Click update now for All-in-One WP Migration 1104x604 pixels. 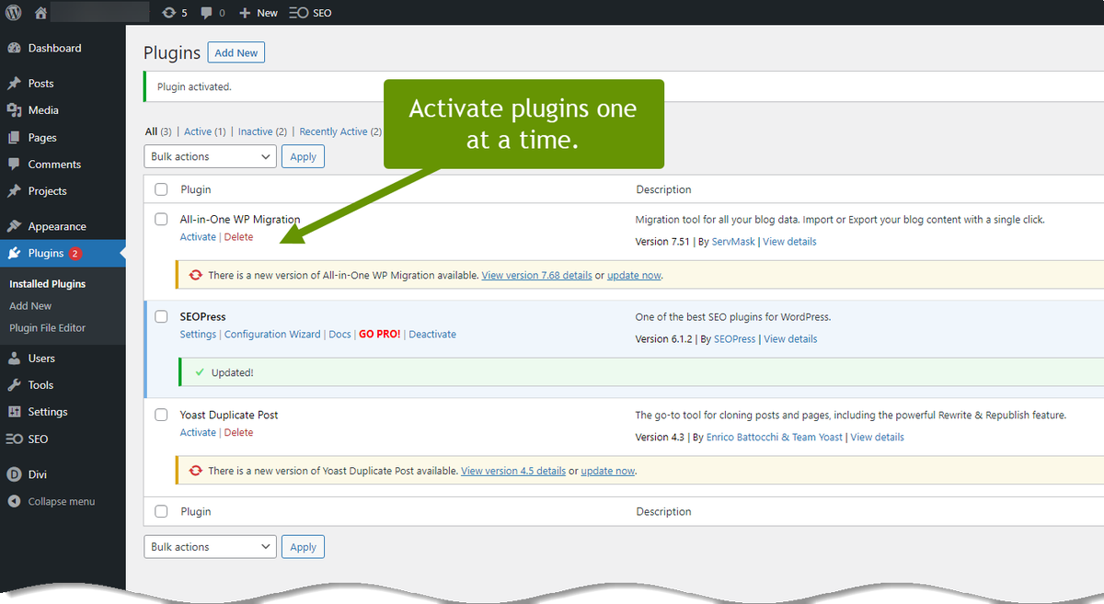tap(634, 275)
